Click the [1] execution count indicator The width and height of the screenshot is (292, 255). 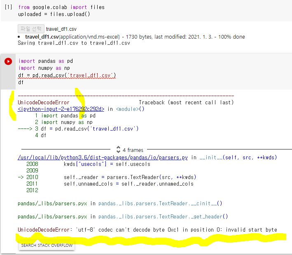[x=8, y=7]
